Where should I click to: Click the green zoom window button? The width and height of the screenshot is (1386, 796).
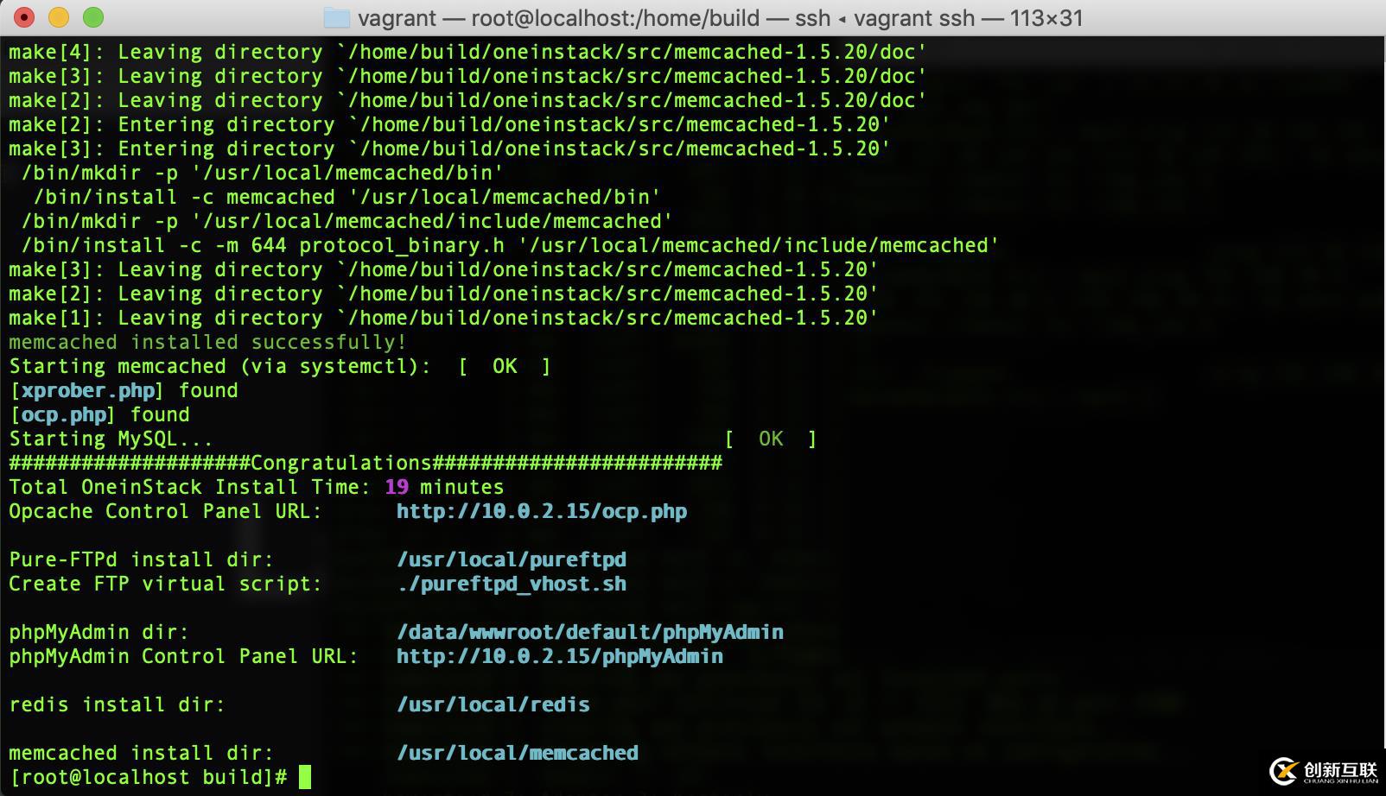pos(93,17)
